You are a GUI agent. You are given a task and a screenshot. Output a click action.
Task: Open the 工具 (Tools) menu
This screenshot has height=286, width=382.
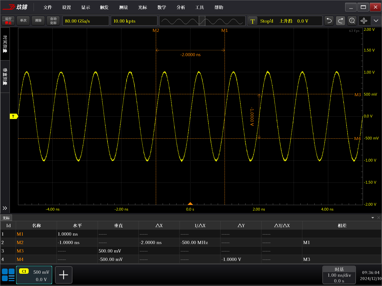(200, 7)
